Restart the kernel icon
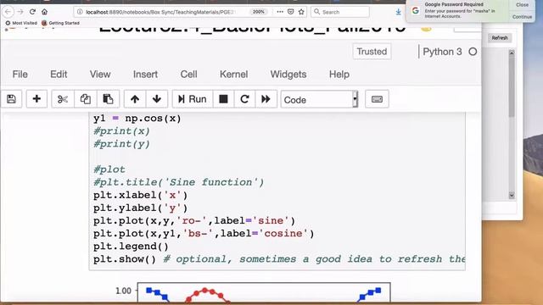This screenshot has width=543, height=305. pyautogui.click(x=244, y=99)
